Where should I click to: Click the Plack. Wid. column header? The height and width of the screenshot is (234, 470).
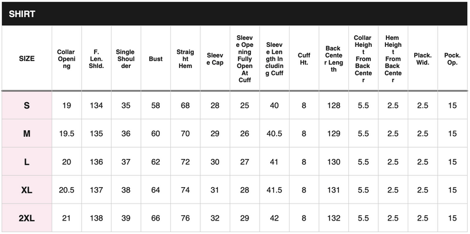click(422, 59)
